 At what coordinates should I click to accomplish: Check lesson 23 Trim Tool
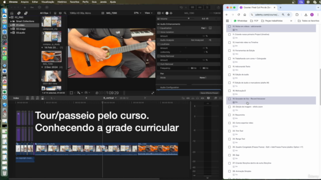pyautogui.click(x=230, y=131)
